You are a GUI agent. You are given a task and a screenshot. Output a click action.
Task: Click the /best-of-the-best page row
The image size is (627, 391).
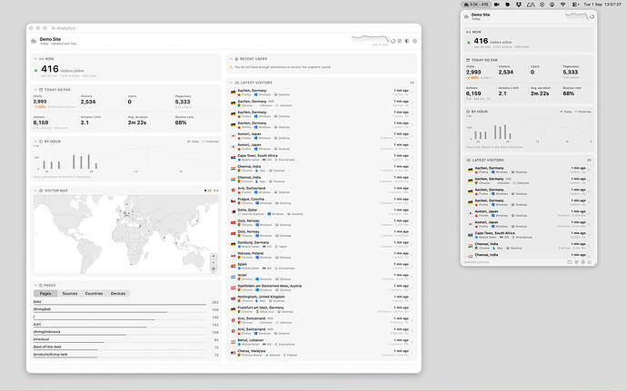tap(126, 347)
